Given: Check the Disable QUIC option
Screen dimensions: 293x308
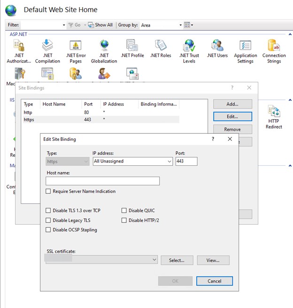Looking at the screenshot, I should tap(124, 210).
